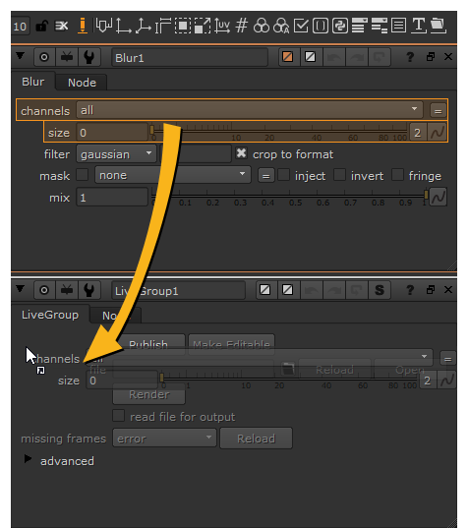469x528 pixels.
Task: Click animation curve icon beside mix slider
Action: pyautogui.click(x=438, y=197)
